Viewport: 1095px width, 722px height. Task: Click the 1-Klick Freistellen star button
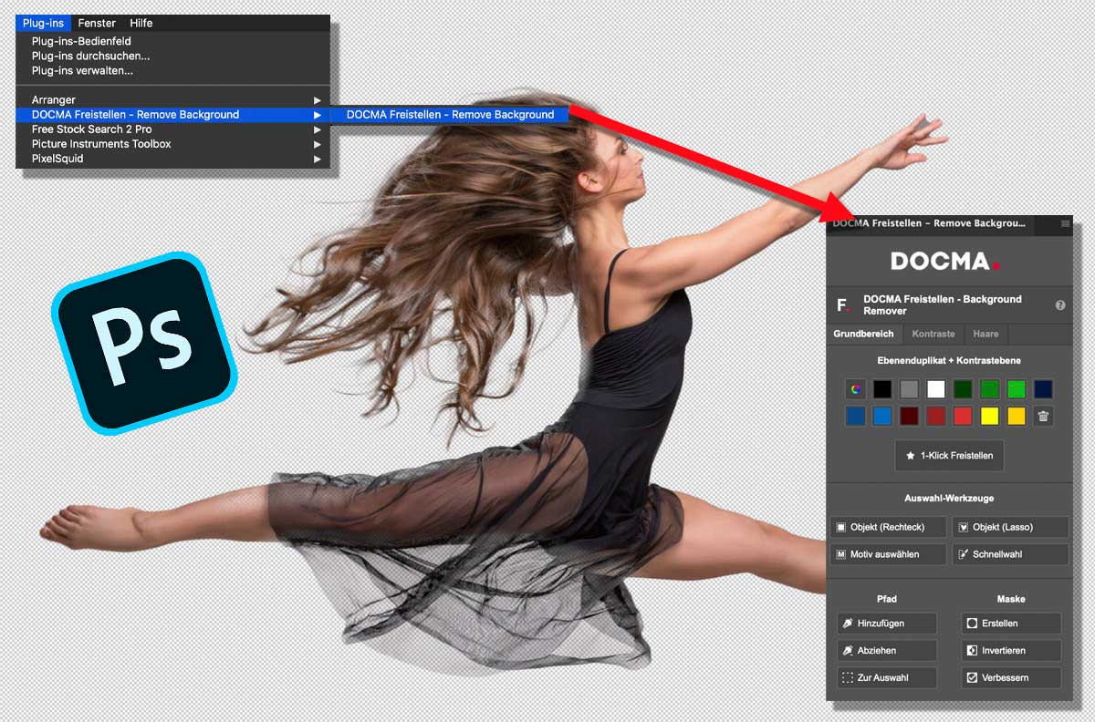tap(949, 455)
